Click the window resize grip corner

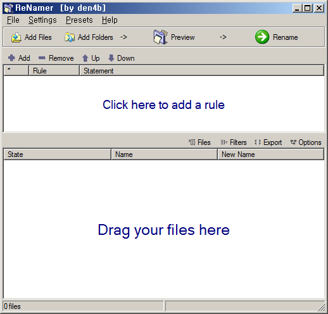click(321, 307)
